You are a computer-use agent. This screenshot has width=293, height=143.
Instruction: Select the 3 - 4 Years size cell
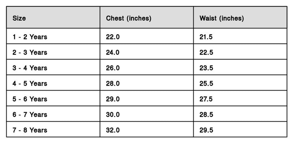coord(53,67)
